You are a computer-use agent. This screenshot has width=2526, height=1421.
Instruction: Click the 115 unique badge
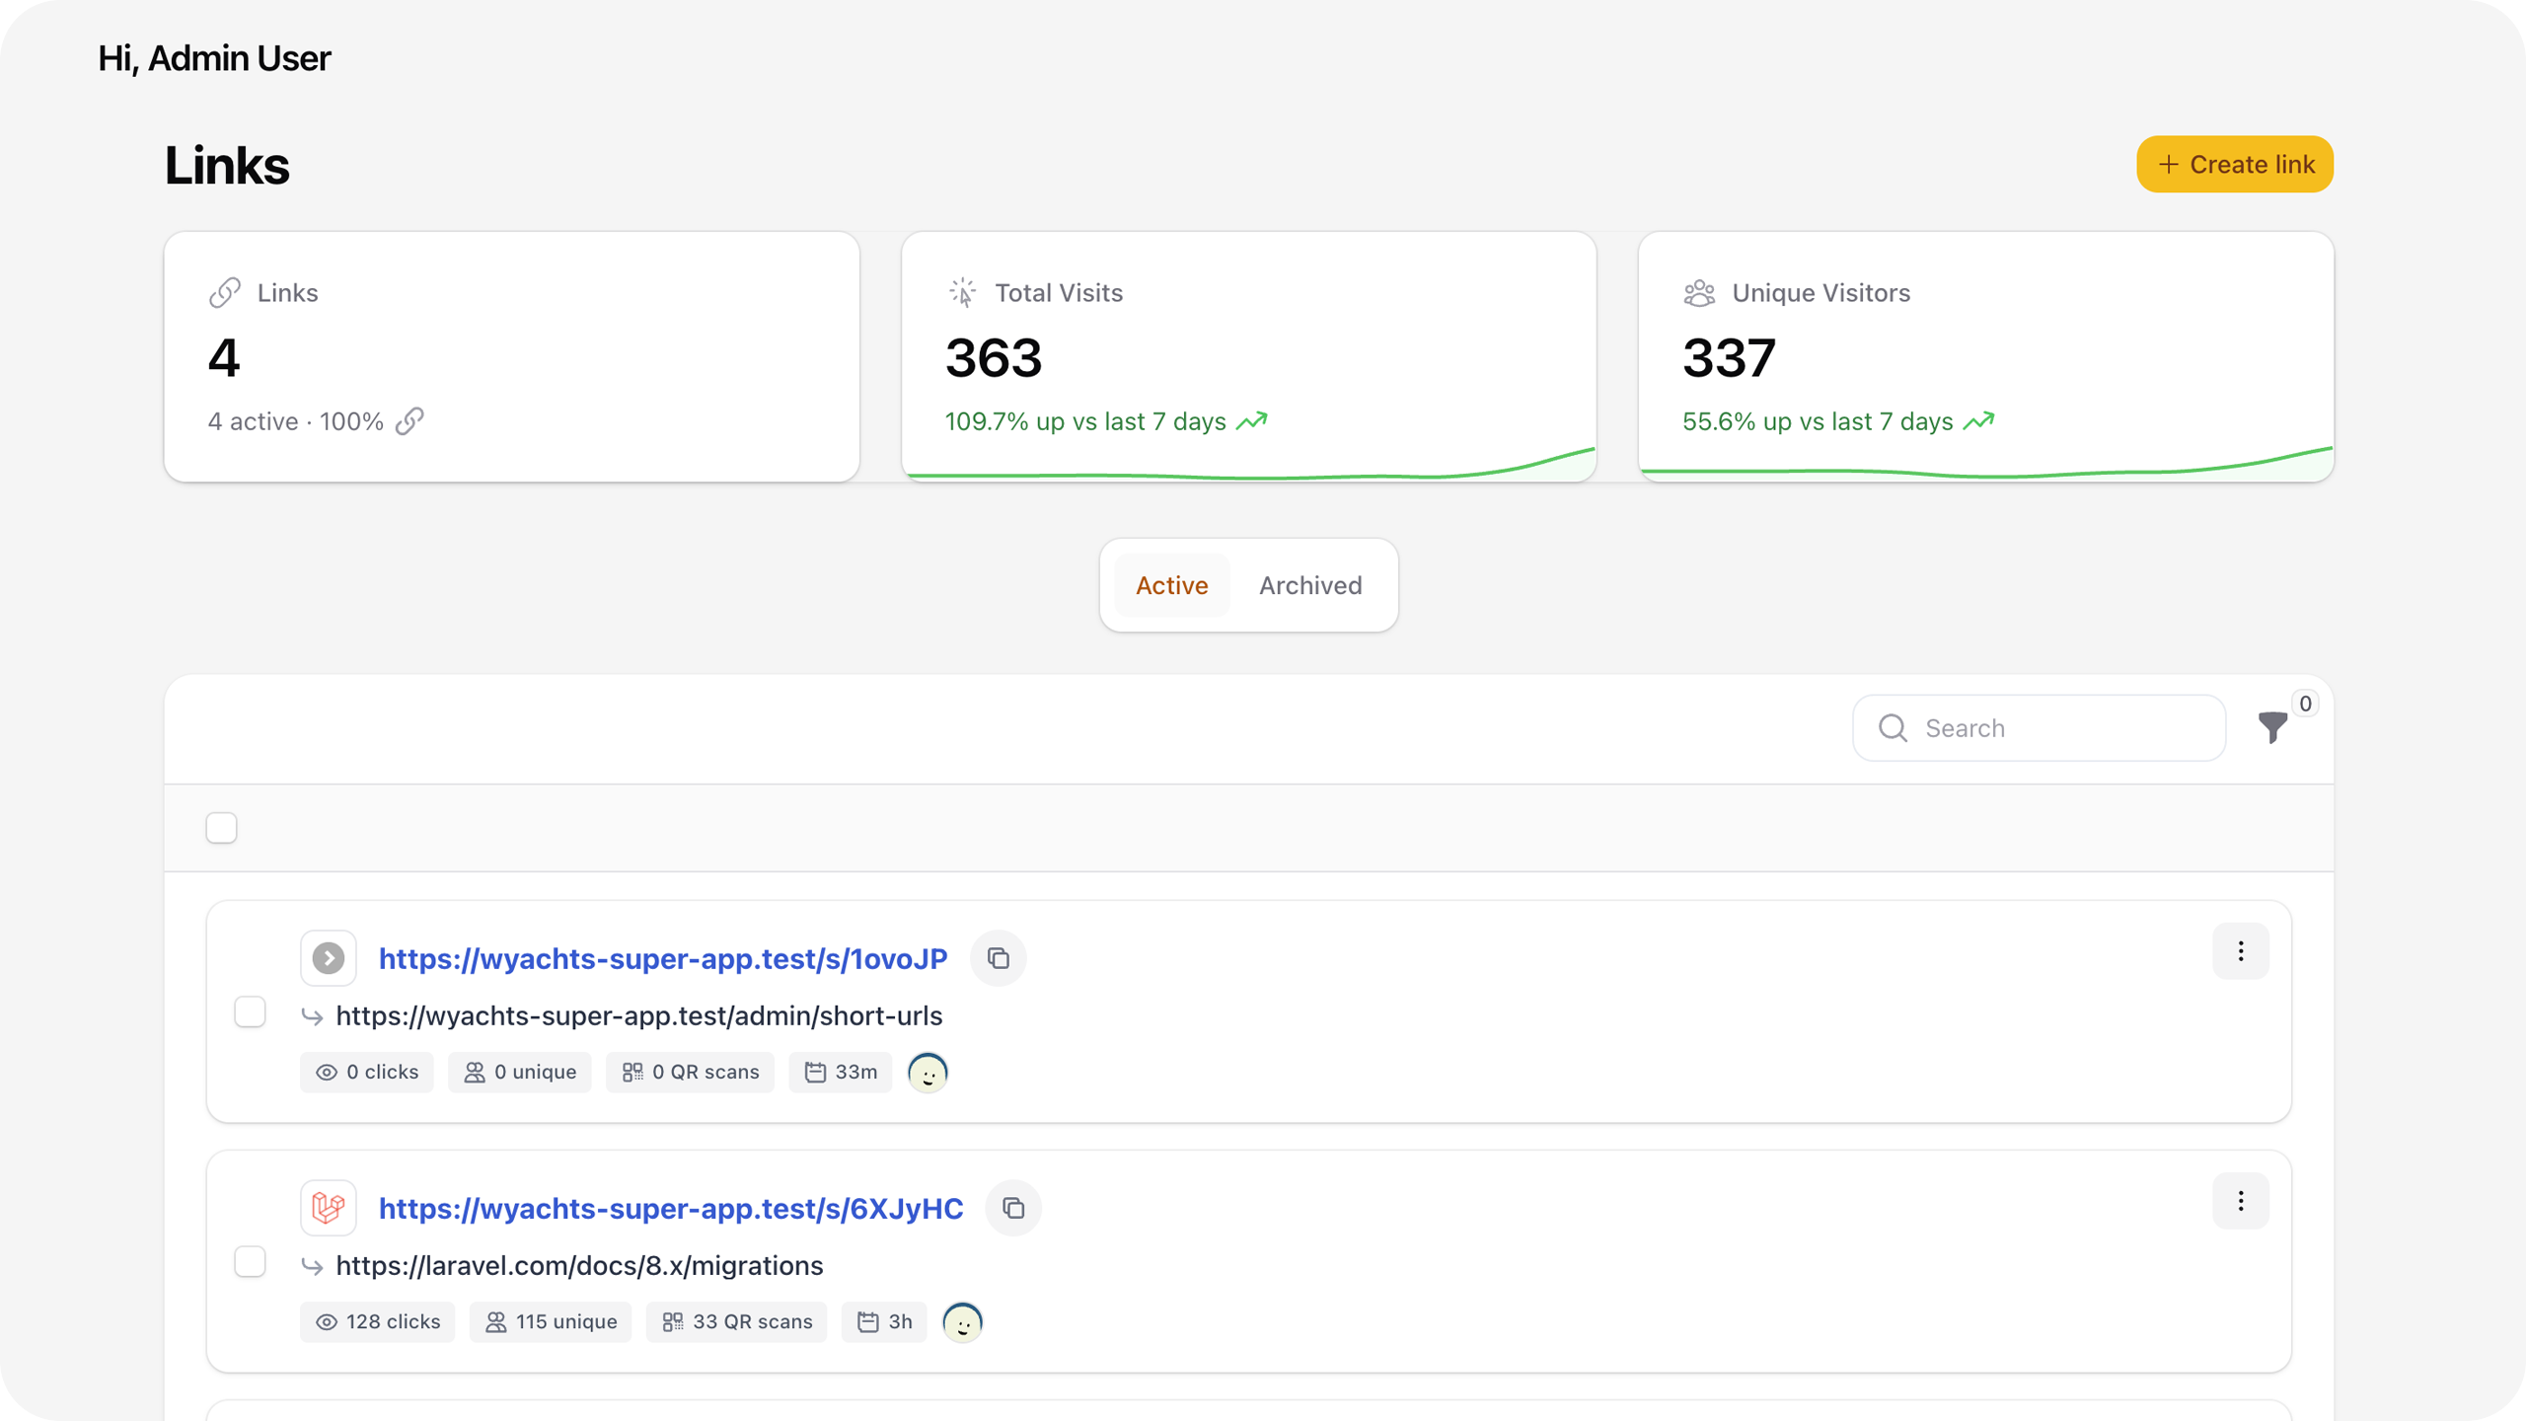pyautogui.click(x=551, y=1321)
